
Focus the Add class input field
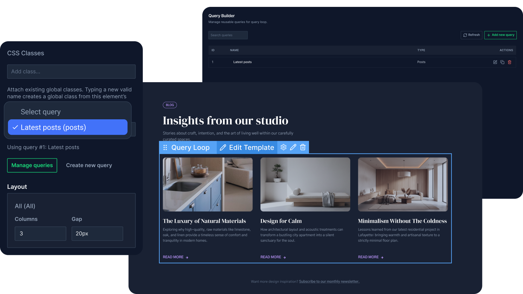pos(71,72)
